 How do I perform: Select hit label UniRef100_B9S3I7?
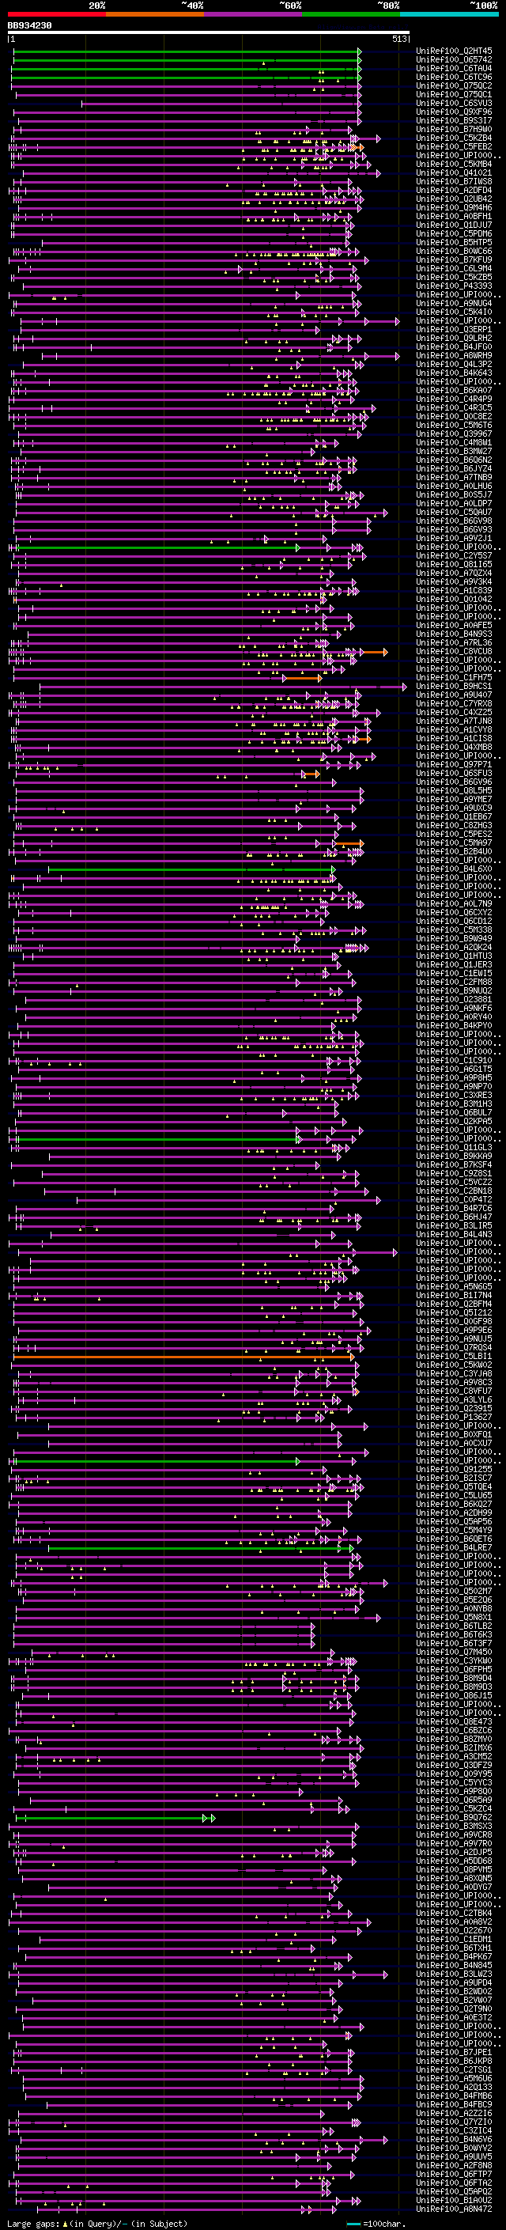[x=454, y=120]
